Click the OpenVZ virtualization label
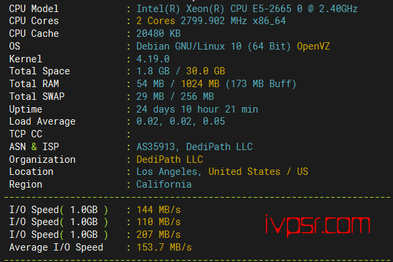The image size is (393, 262). [x=313, y=46]
